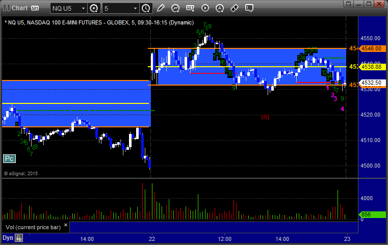
Task: Click the chart title NQ U5 NASDAQ text
Action: pos(99,22)
